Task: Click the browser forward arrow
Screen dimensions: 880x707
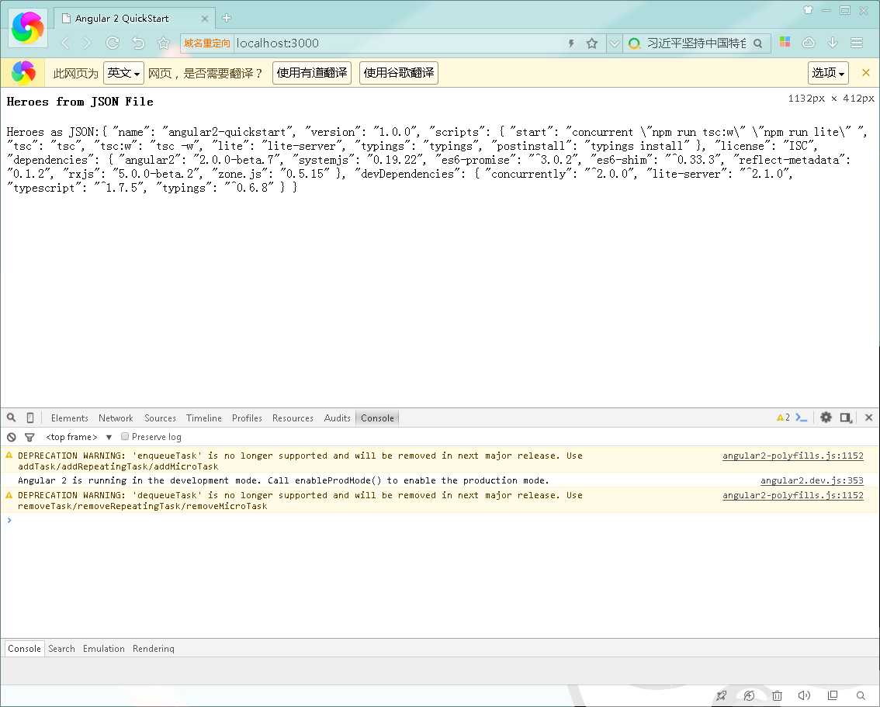Action: pyautogui.click(x=87, y=43)
